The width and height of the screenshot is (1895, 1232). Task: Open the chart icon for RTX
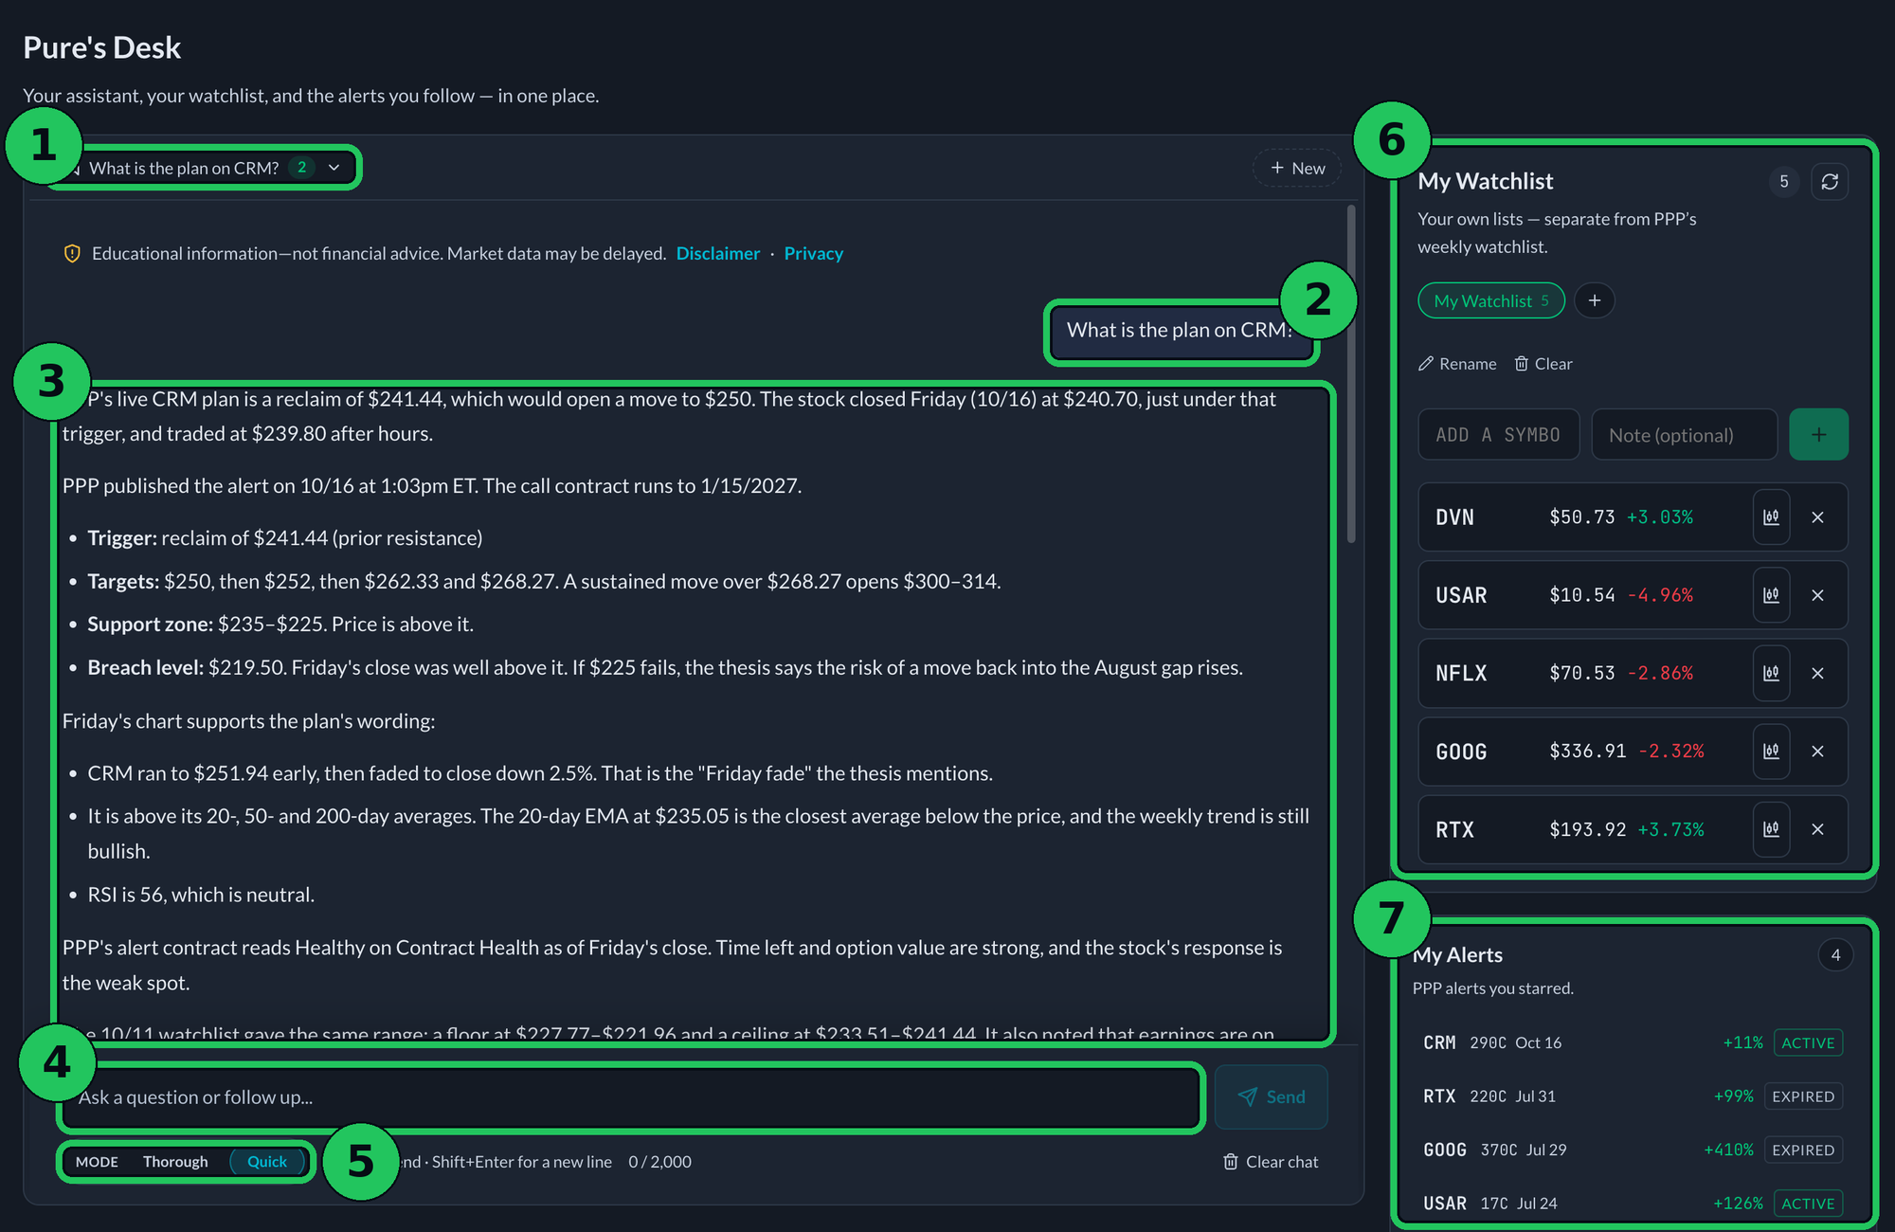pyautogui.click(x=1771, y=829)
